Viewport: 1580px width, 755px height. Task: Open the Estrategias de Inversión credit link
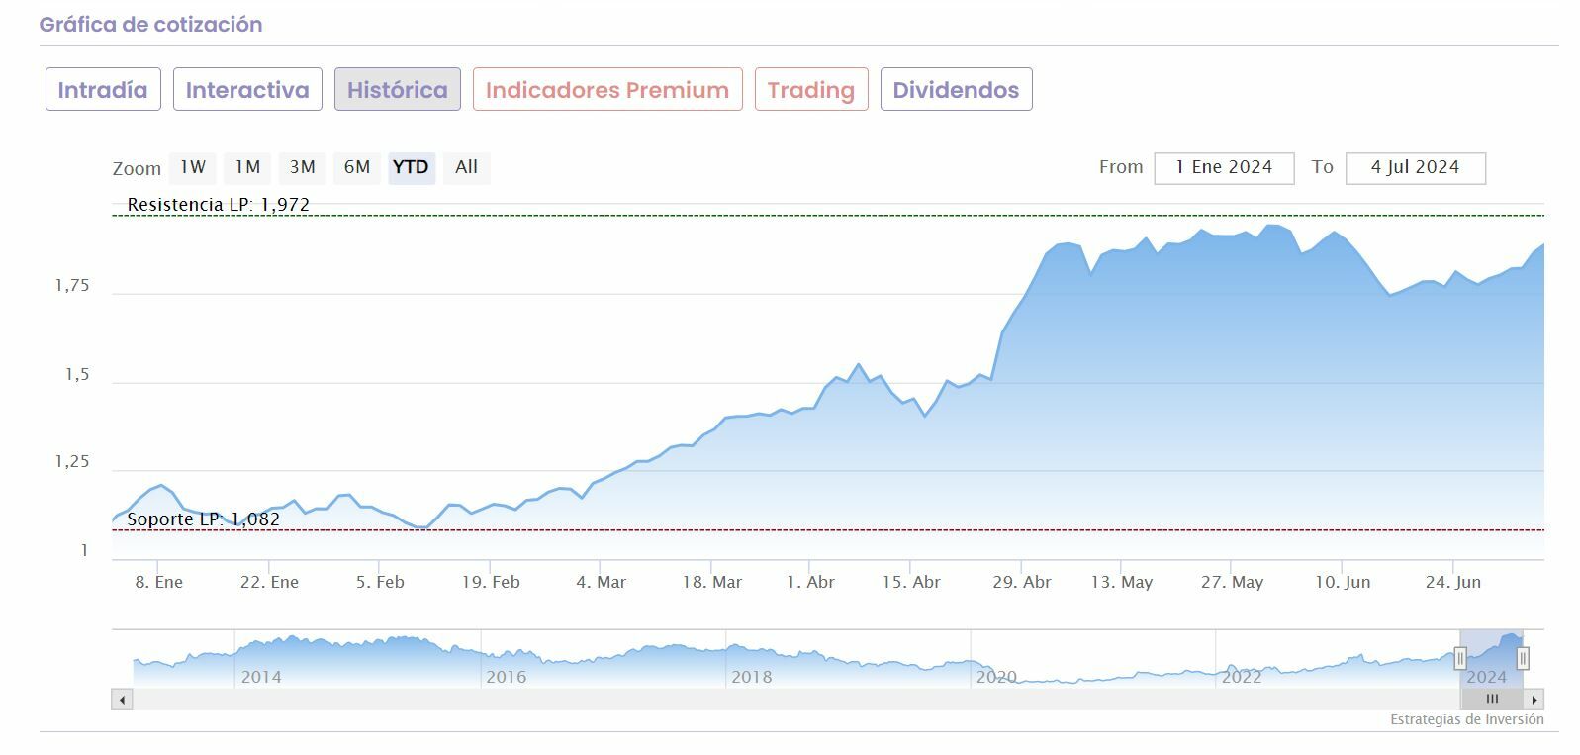pos(1466,719)
